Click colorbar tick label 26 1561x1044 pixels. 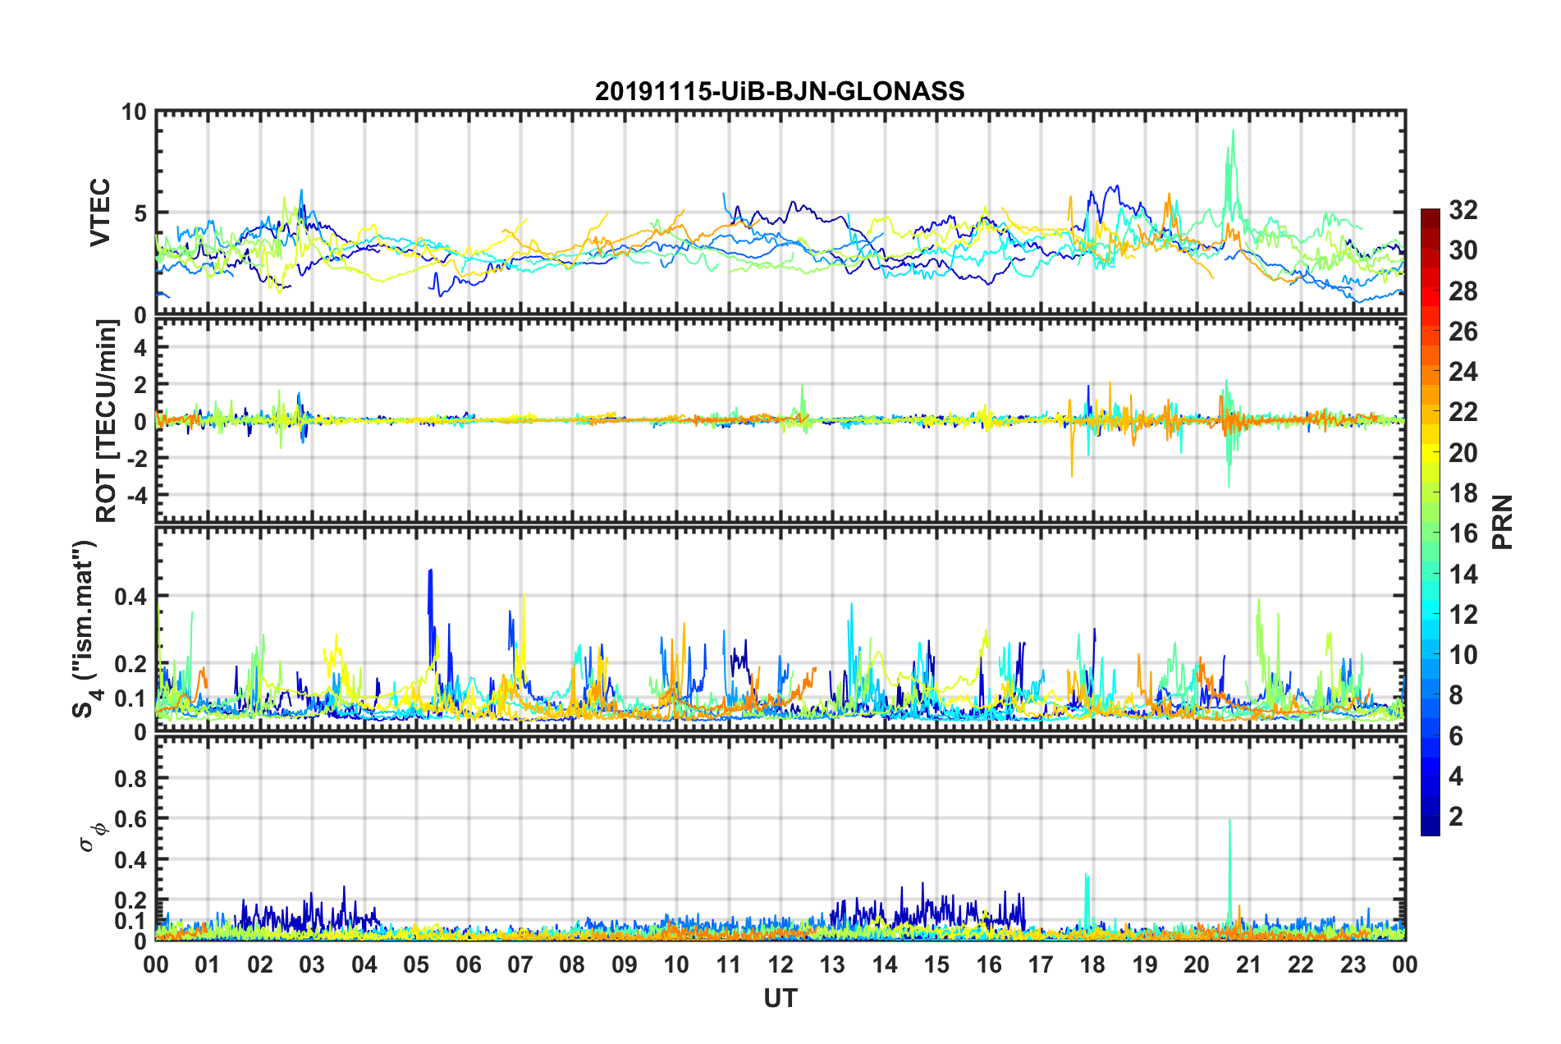(1463, 332)
